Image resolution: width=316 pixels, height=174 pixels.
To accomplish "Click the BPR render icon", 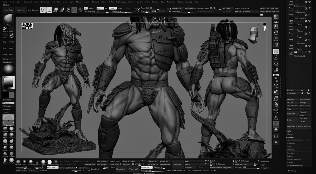I will point(276,17).
